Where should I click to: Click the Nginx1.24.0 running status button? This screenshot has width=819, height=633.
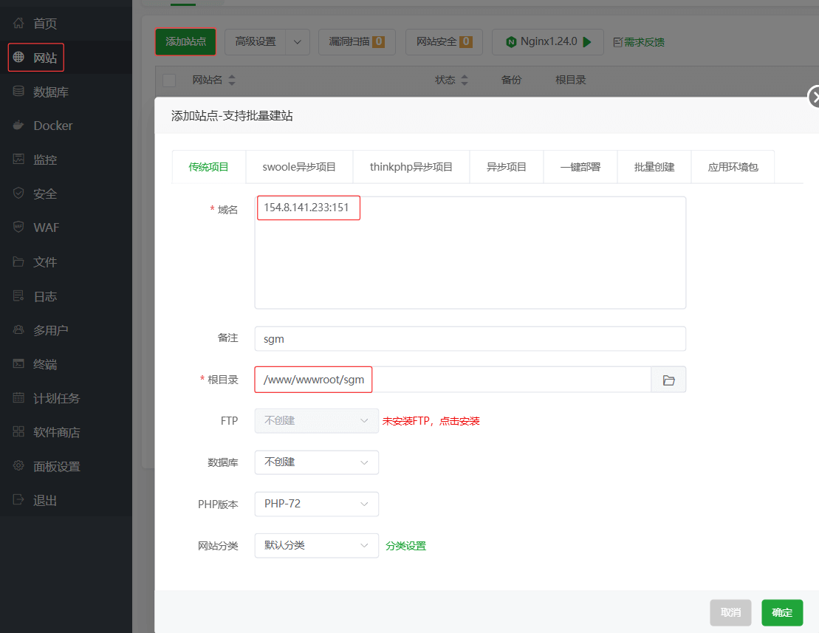tap(547, 42)
